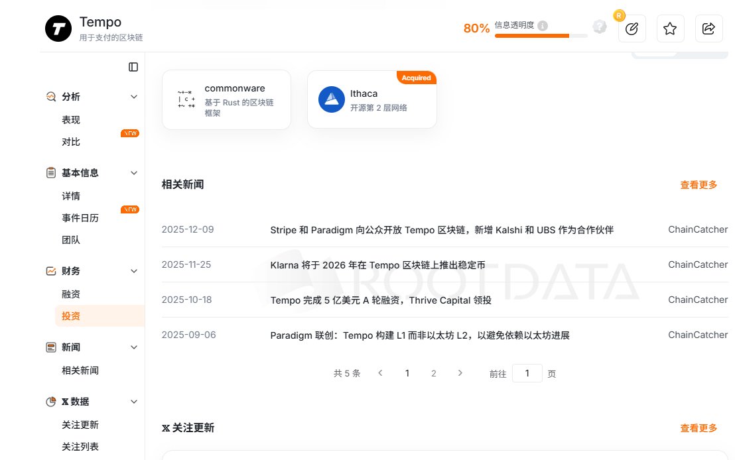This screenshot has height=460, width=735.
Task: Click the X 数据 pie chart icon
Action: click(51, 402)
